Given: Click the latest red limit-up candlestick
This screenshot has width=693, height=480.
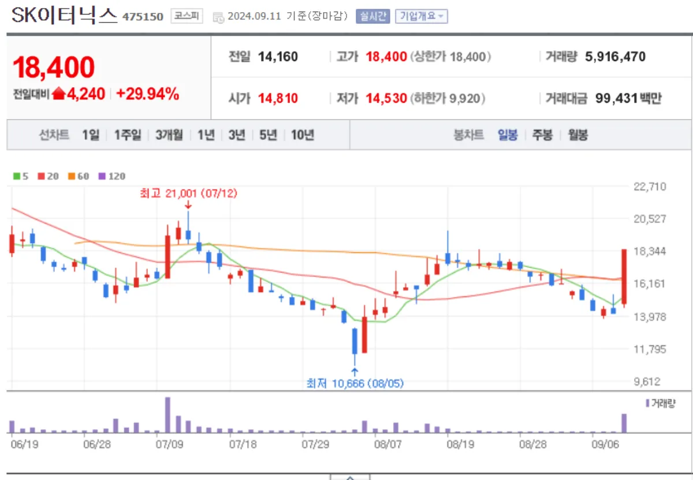Looking at the screenshot, I should (x=624, y=277).
